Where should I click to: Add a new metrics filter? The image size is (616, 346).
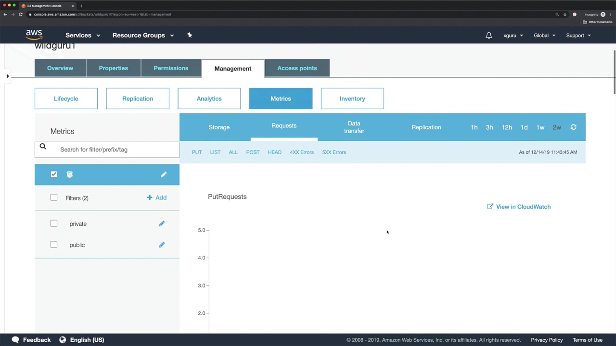point(157,198)
